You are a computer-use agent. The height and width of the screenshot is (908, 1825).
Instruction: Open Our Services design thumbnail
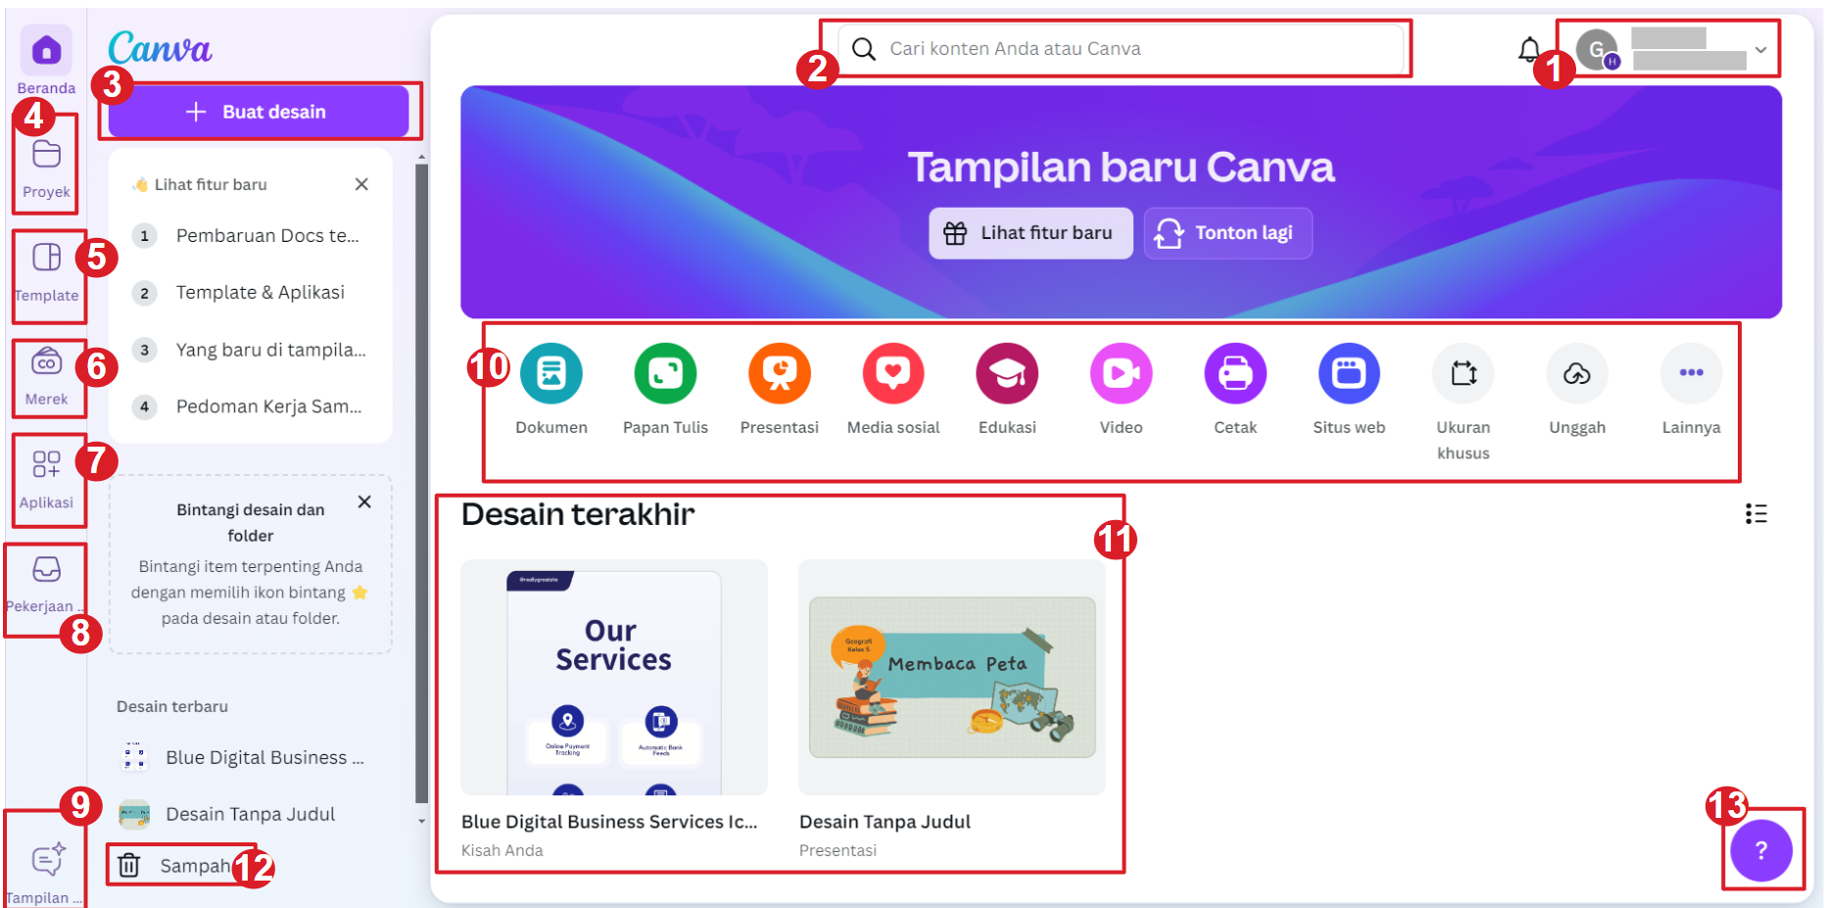click(614, 677)
